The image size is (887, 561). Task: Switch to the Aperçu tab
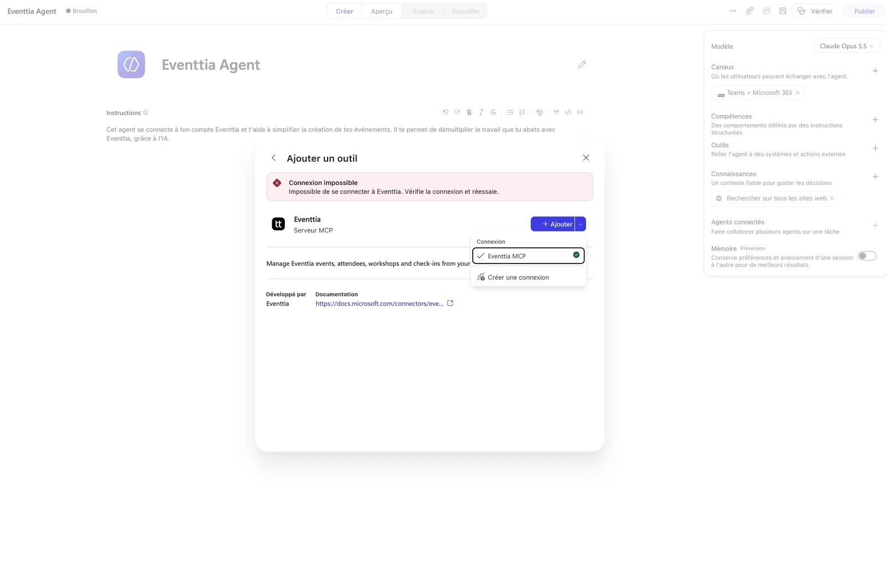[381, 11]
